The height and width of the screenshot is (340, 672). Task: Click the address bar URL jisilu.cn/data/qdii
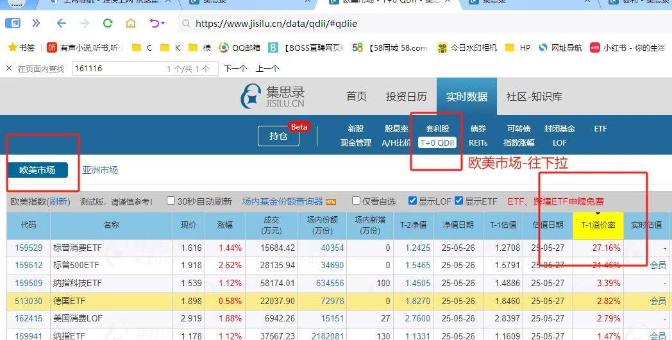pos(276,24)
